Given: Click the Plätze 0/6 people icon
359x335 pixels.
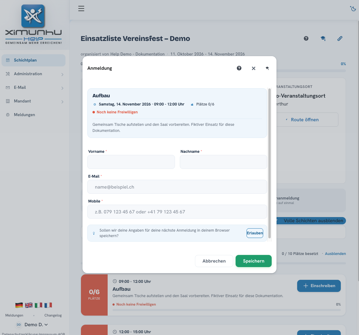Looking at the screenshot, I should 192,104.
